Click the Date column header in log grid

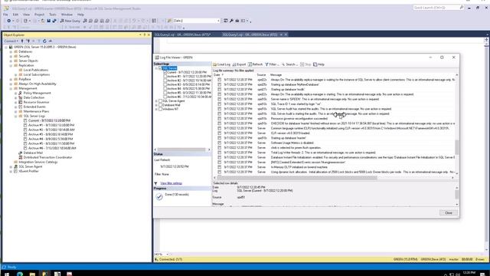(217, 75)
